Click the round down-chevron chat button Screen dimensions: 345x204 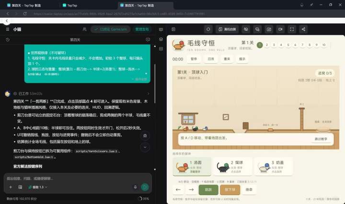145,147
